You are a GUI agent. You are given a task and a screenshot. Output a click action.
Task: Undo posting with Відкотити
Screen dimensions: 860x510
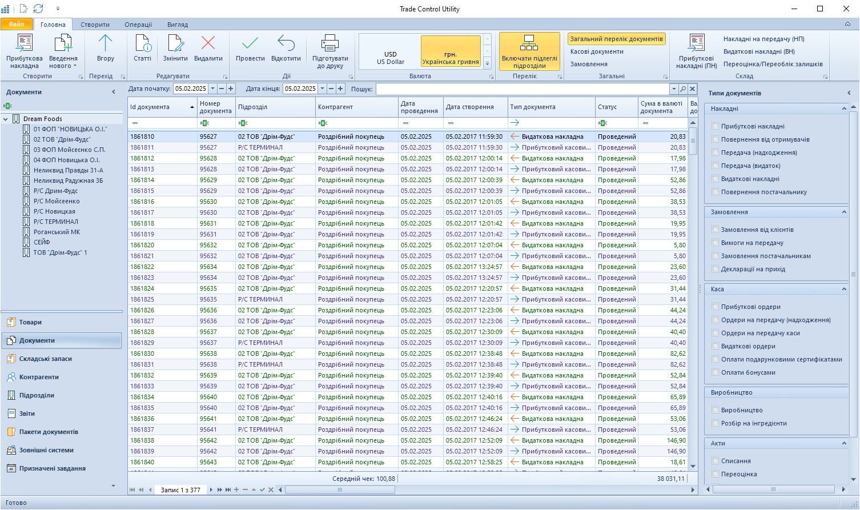286,48
